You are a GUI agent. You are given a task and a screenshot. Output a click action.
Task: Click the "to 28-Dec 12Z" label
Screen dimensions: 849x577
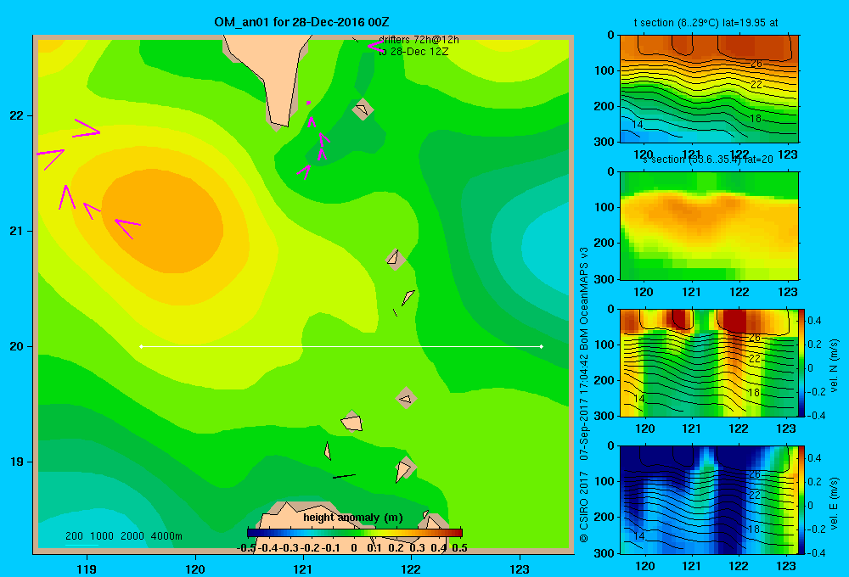[x=413, y=52]
